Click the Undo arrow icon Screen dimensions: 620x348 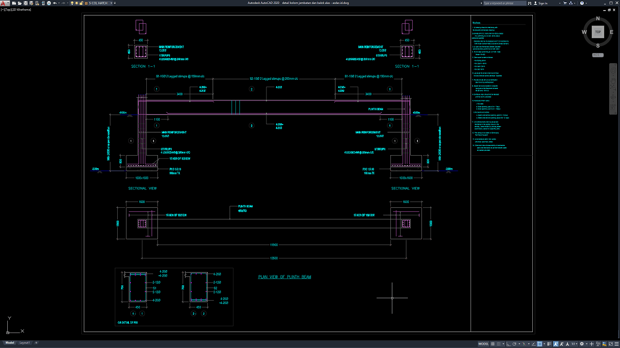click(x=55, y=3)
